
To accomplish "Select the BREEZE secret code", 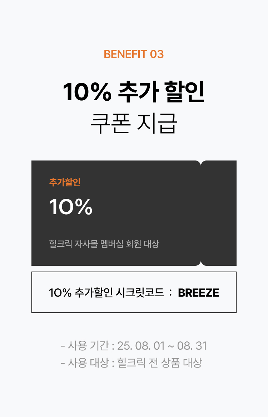I will click(x=198, y=293).
